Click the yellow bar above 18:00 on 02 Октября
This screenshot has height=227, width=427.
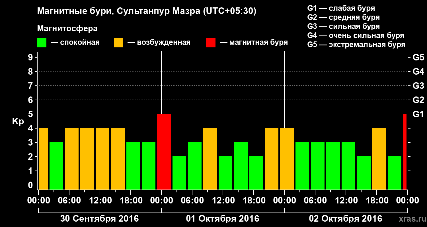coord(379,159)
